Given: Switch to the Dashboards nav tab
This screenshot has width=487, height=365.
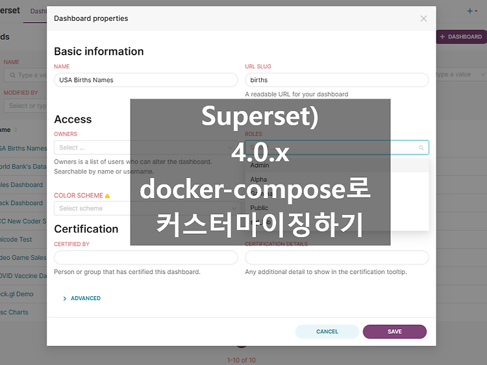Looking at the screenshot, I should point(38,11).
